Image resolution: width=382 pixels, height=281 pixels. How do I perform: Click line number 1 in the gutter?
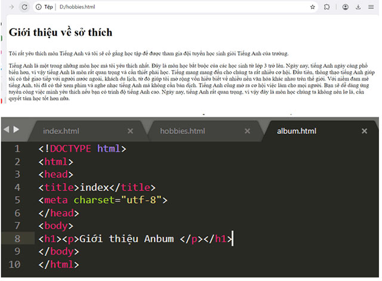pos(17,149)
